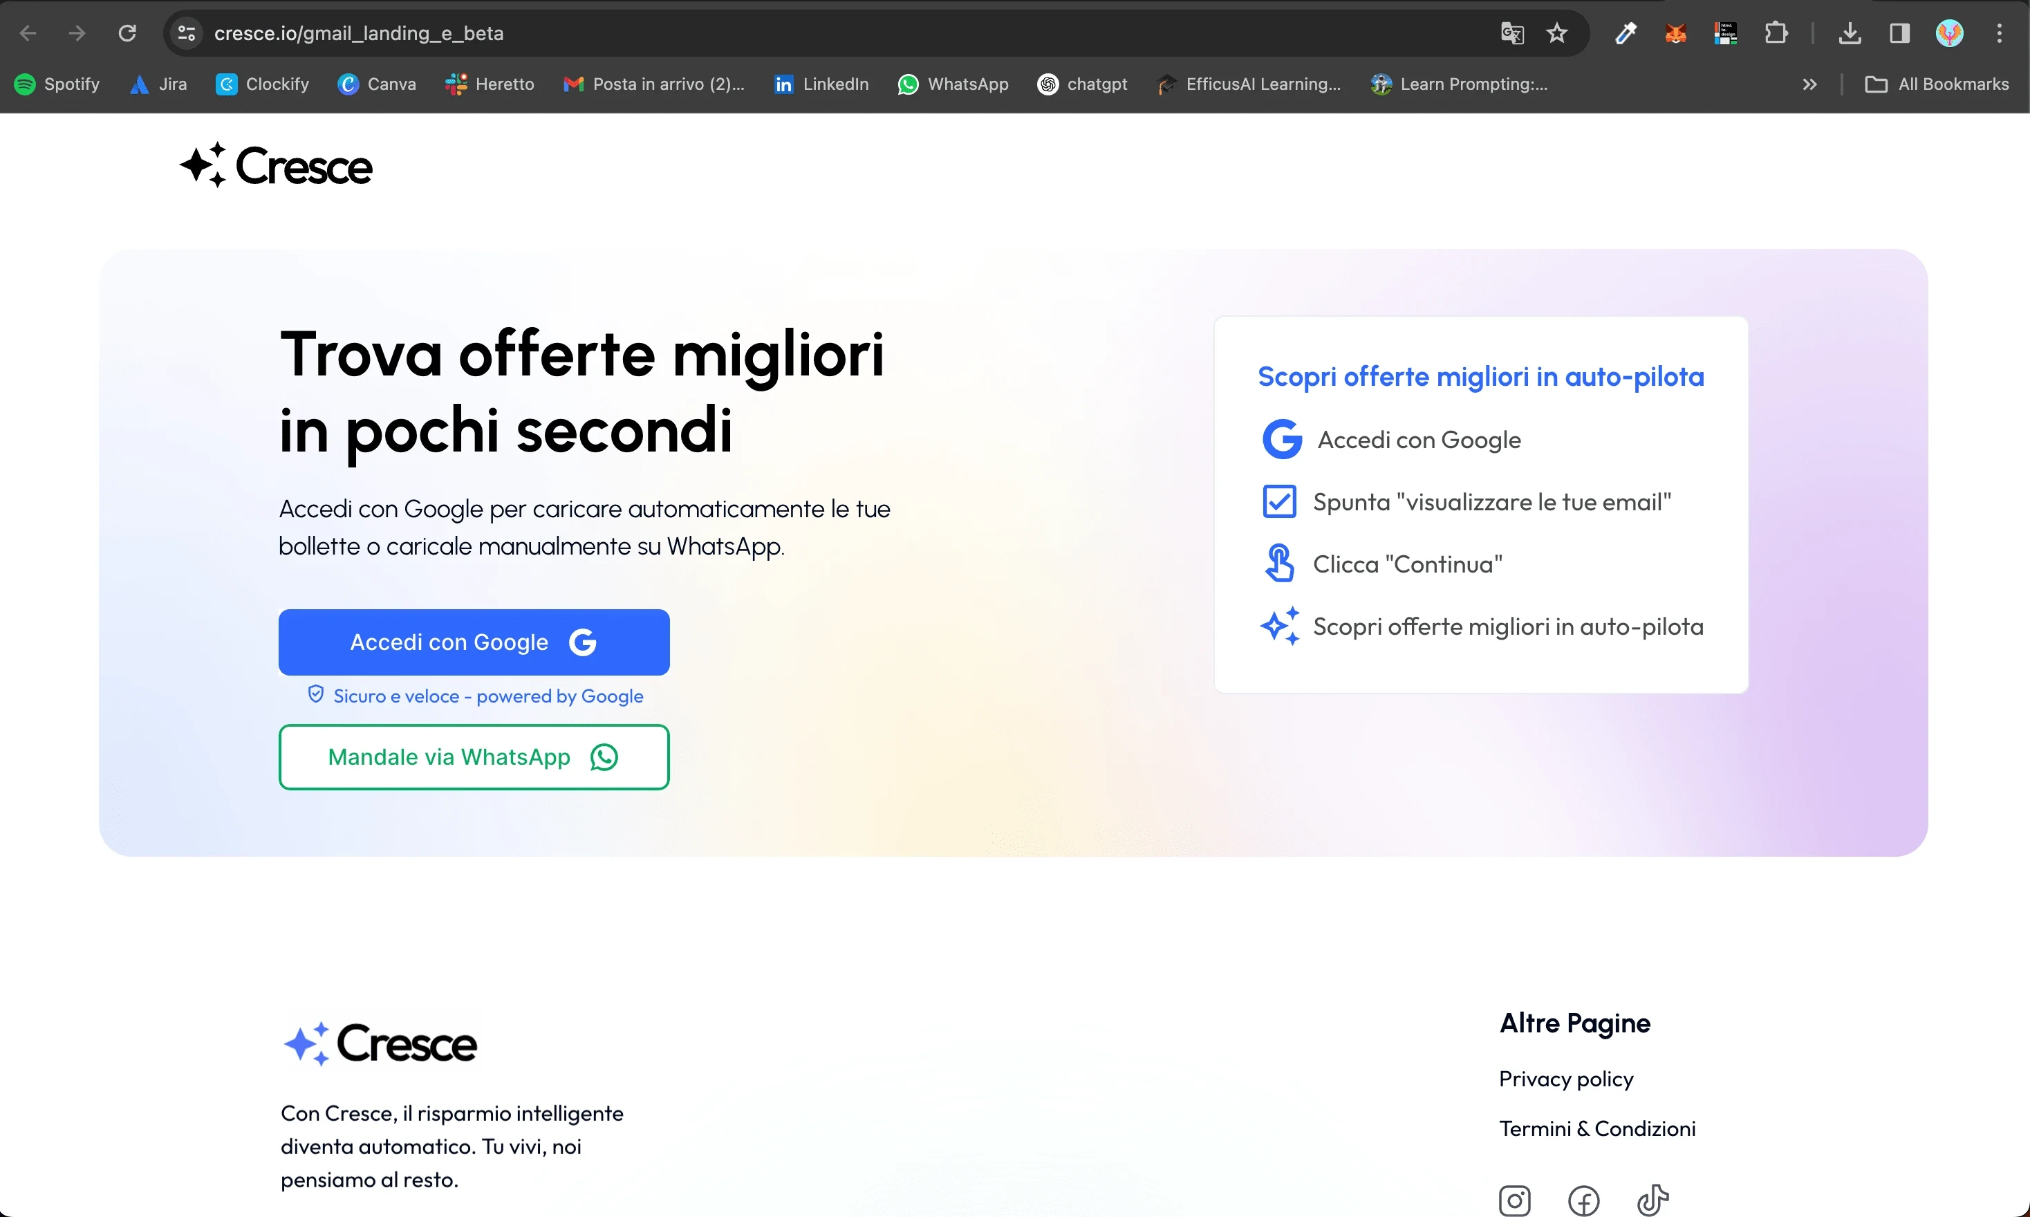Open the Downloads icon in toolbar

click(1850, 34)
